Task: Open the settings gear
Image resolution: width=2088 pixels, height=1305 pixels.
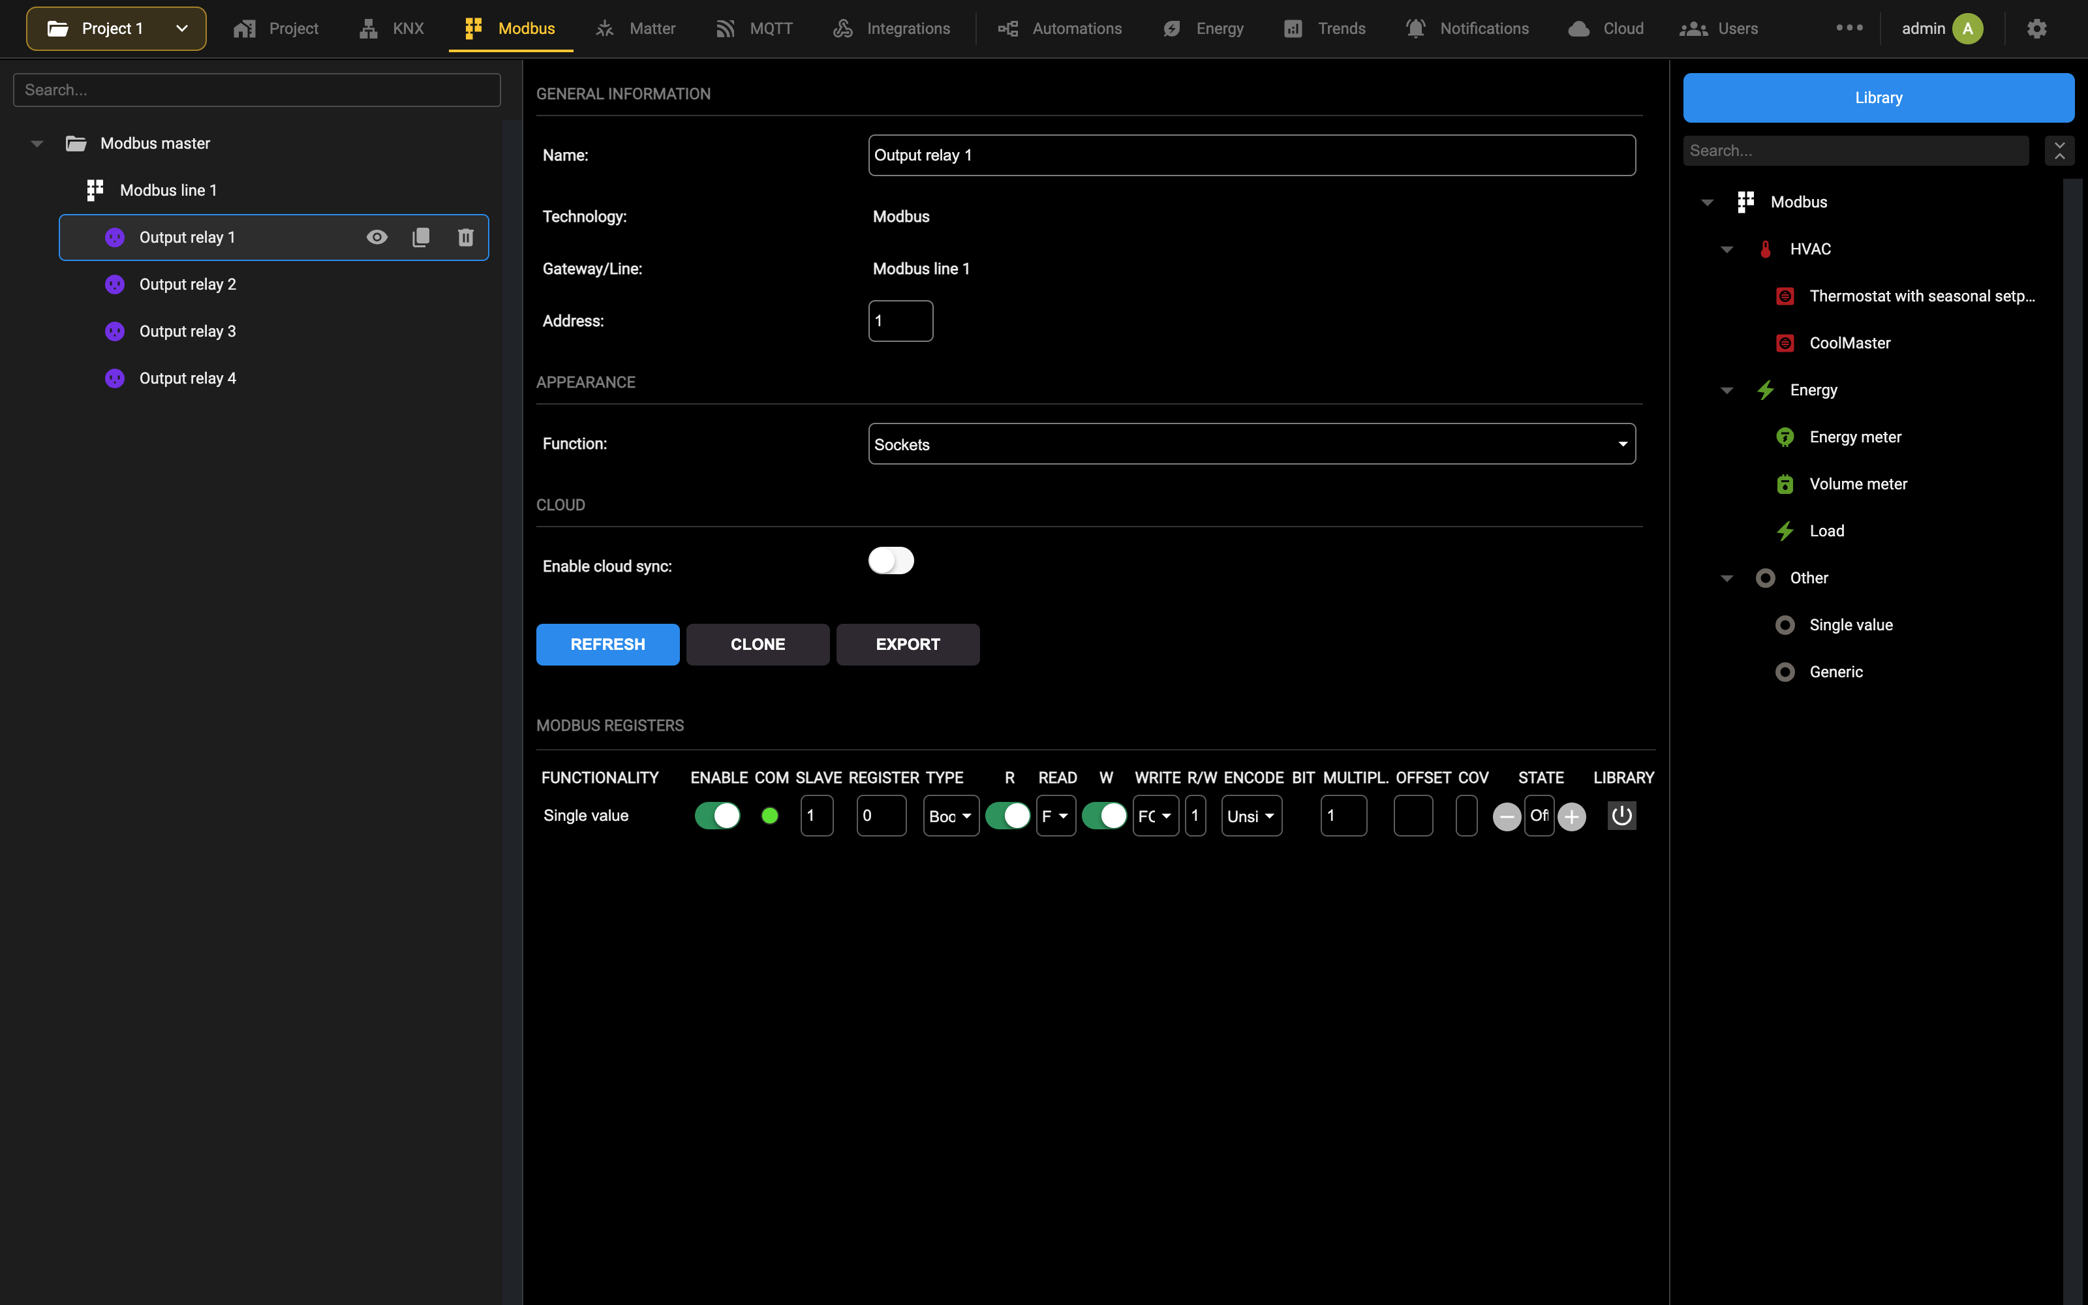Action: click(2037, 29)
